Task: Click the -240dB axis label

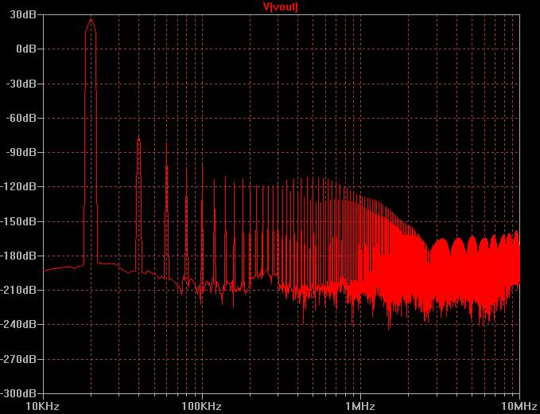Action: (18, 324)
